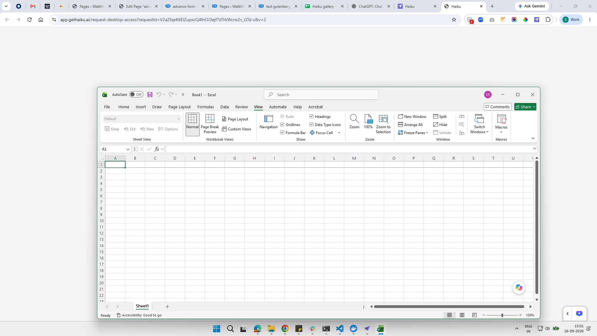Switch to Normal workbook view

[x=192, y=124]
